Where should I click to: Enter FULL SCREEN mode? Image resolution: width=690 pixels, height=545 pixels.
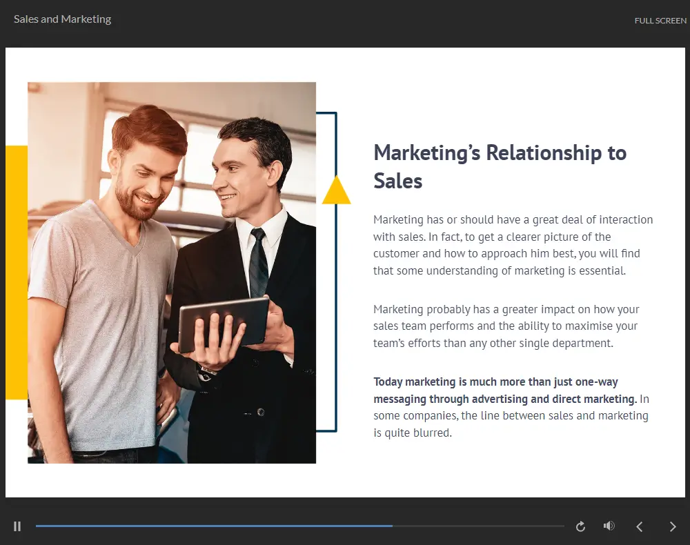(660, 21)
